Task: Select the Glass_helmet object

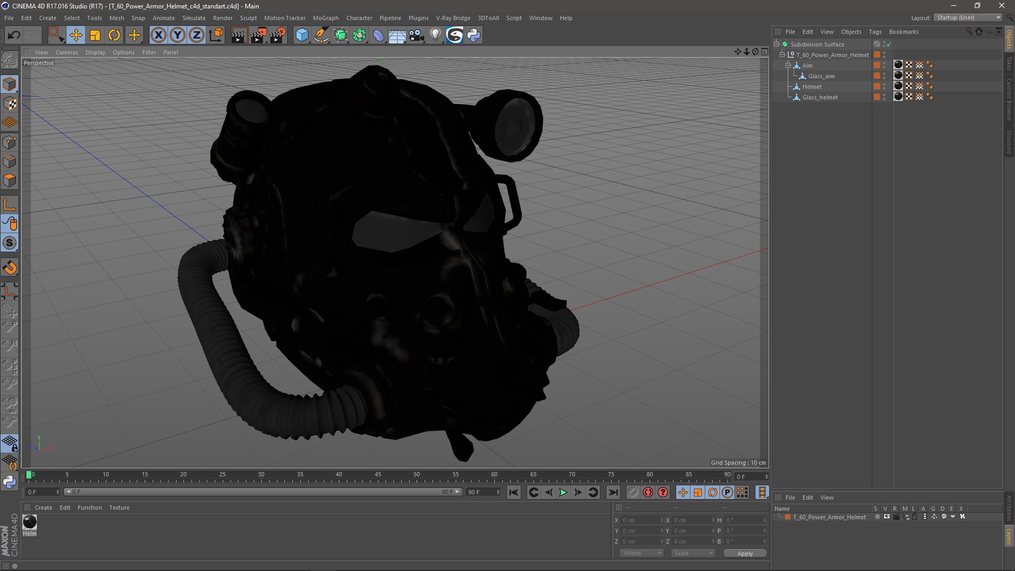Action: (820, 97)
